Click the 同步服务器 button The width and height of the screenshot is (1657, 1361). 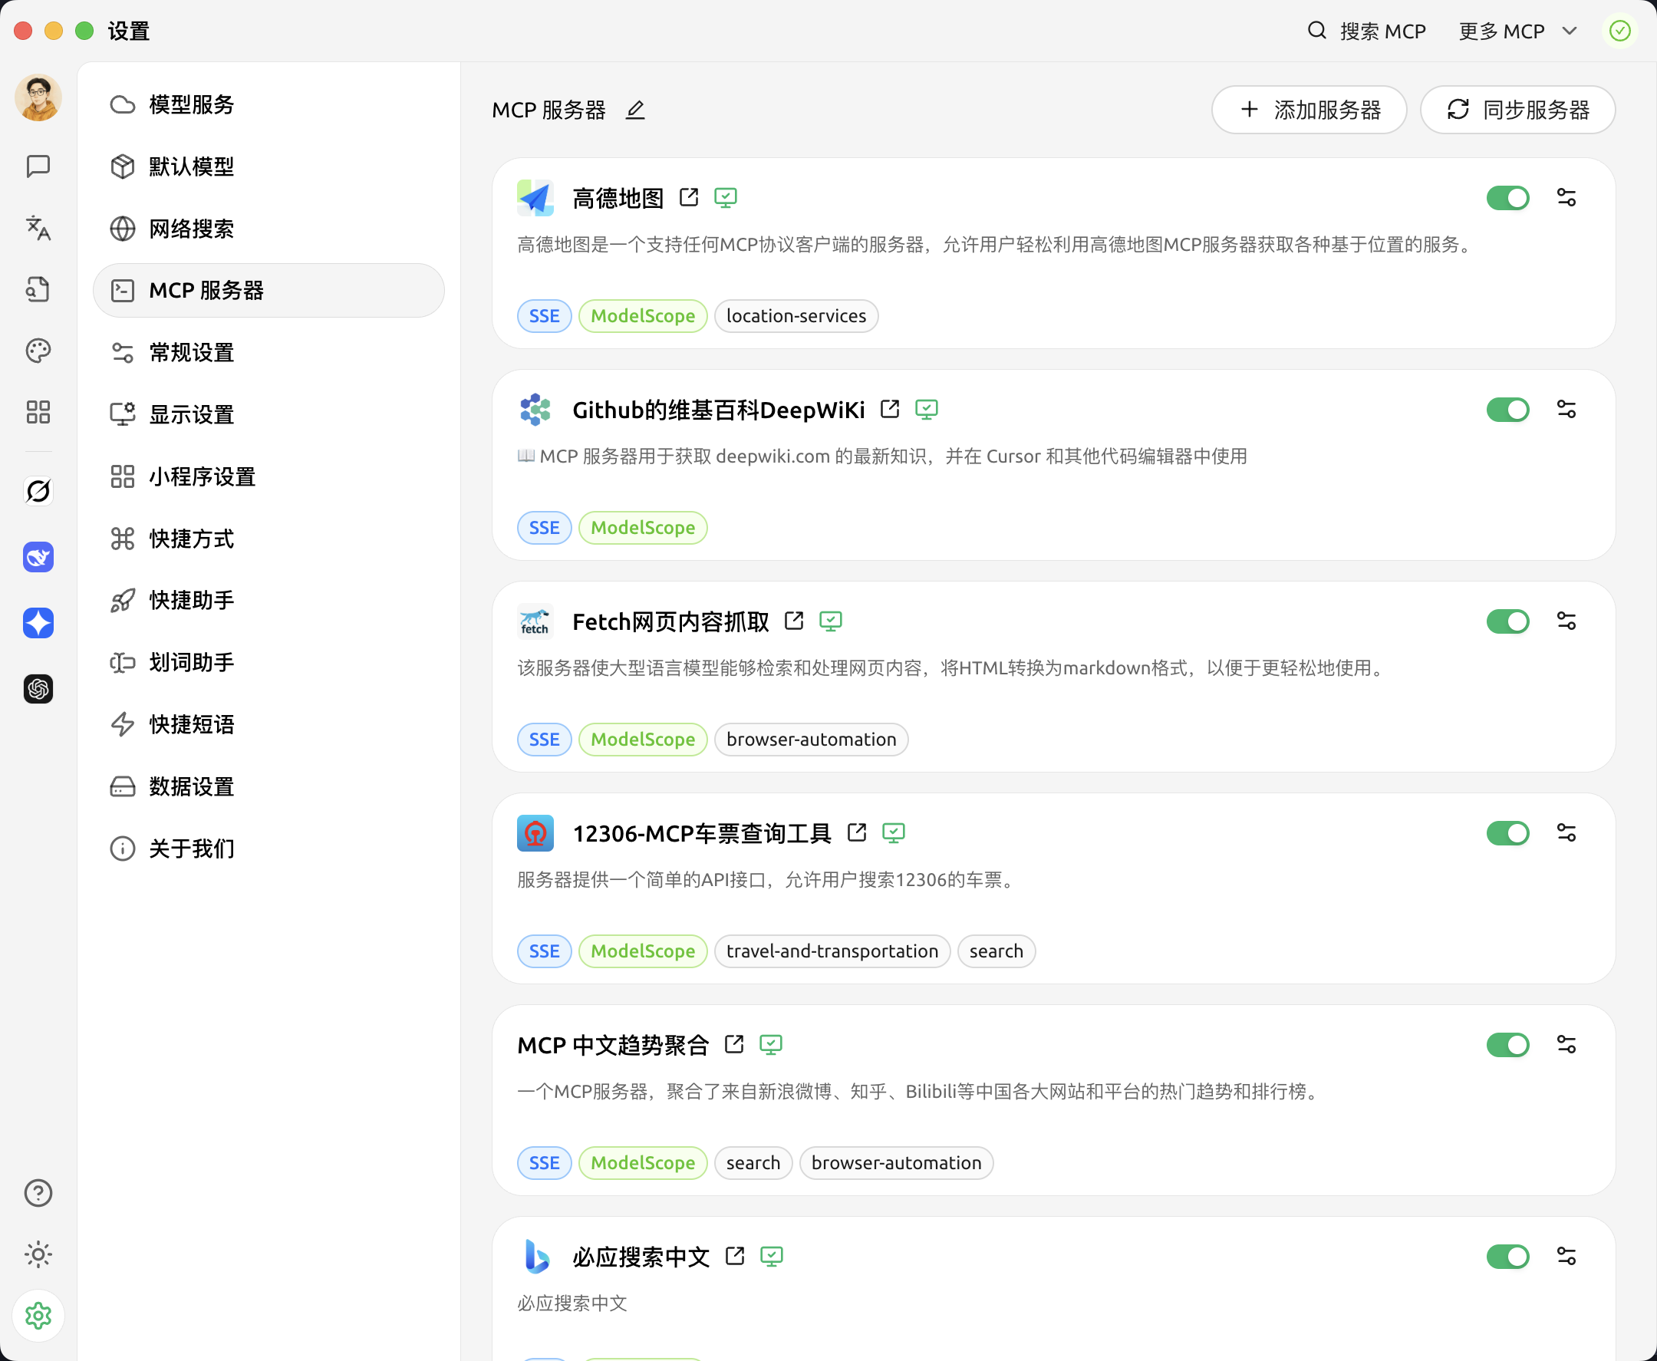1517,110
